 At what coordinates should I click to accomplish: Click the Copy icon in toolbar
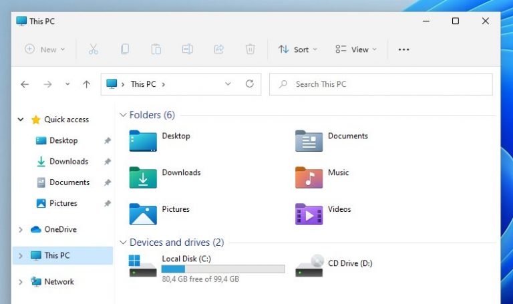point(125,49)
